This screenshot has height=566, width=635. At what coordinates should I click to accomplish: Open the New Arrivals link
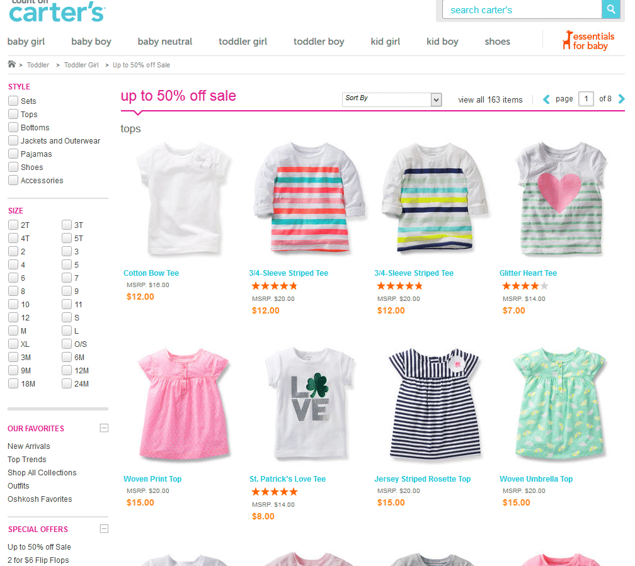[29, 446]
